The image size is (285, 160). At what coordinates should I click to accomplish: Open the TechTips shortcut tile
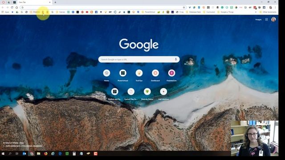pos(139,75)
